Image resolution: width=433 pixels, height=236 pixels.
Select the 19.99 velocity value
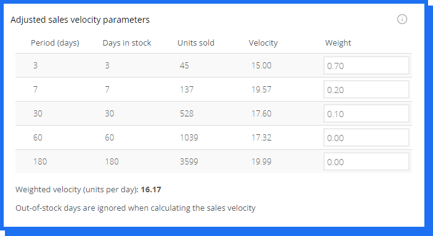coord(261,161)
